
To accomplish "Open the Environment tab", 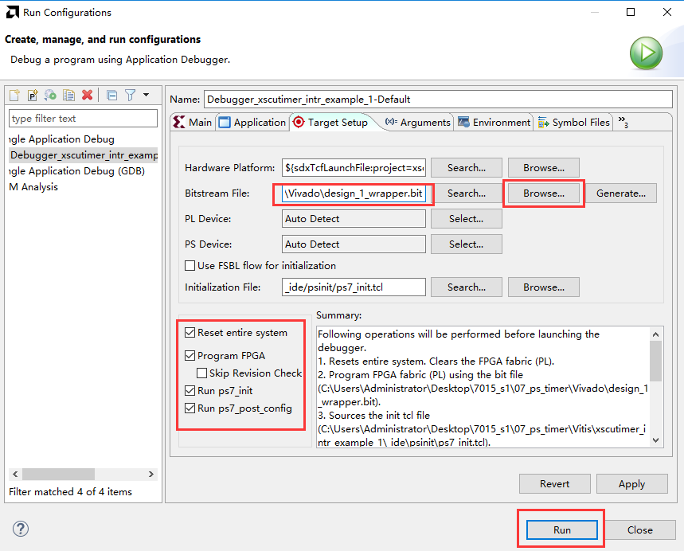I will point(494,122).
